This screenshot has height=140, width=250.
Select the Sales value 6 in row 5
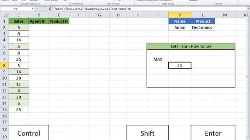[x=19, y=46]
